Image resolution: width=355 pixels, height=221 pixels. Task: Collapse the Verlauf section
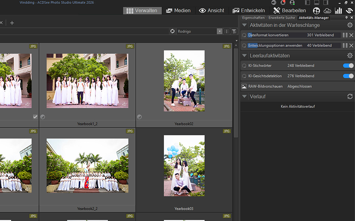click(x=244, y=96)
